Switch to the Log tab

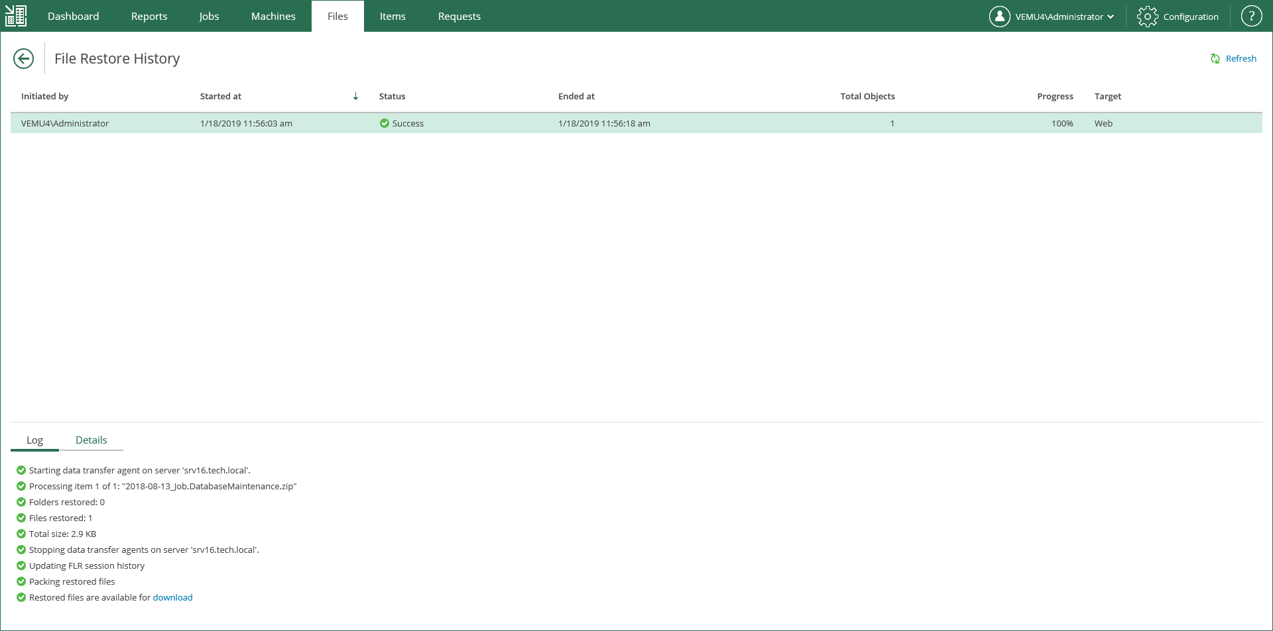34,440
